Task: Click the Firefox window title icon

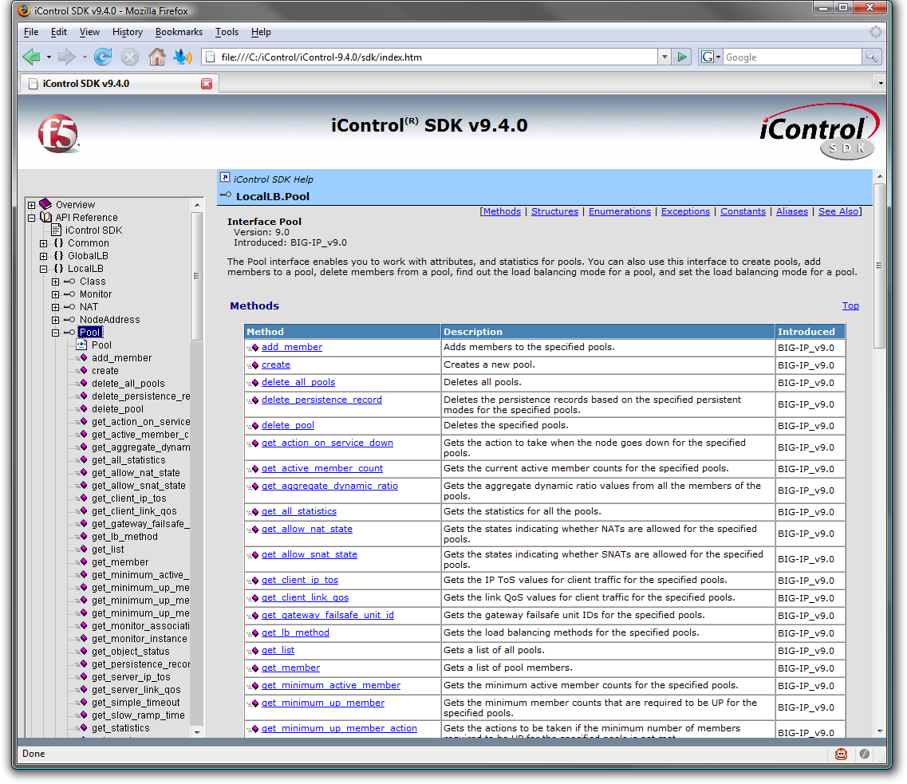Action: click(24, 10)
